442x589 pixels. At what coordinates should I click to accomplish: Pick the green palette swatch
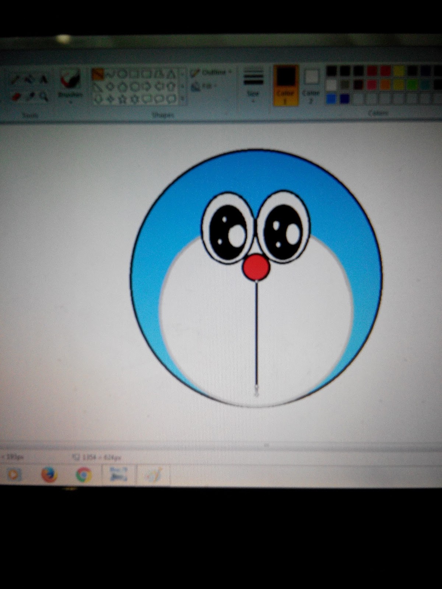[x=413, y=85]
